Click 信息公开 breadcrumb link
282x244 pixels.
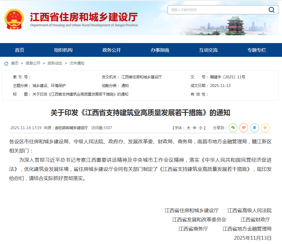click(x=33, y=63)
